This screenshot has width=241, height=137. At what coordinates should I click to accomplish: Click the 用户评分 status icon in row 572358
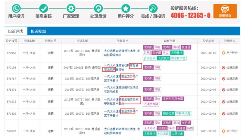(x=223, y=53)
